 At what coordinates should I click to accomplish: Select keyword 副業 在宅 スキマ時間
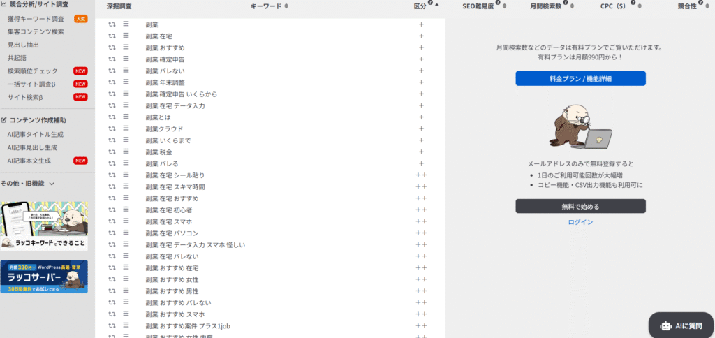(175, 187)
